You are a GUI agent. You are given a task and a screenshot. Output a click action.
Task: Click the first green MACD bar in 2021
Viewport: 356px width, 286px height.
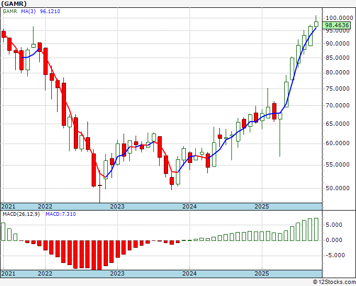[3, 232]
